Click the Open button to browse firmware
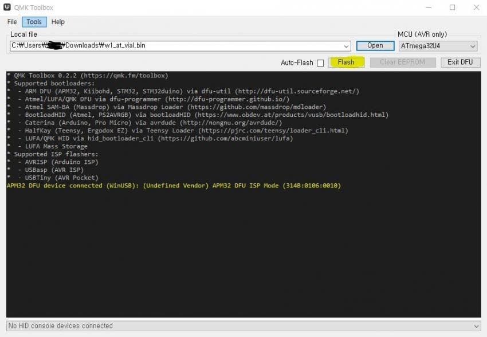This screenshot has width=487, height=337. tap(375, 46)
